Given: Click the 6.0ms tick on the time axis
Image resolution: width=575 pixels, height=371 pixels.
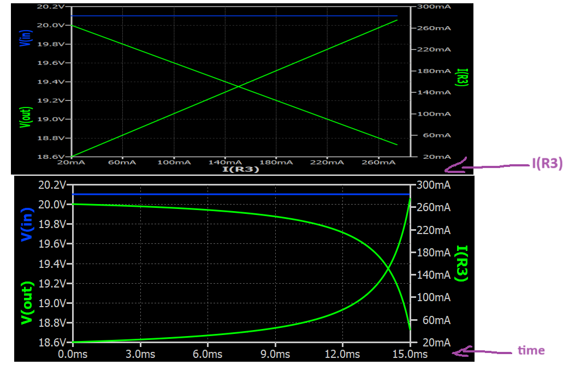Looking at the screenshot, I should pos(208,354).
